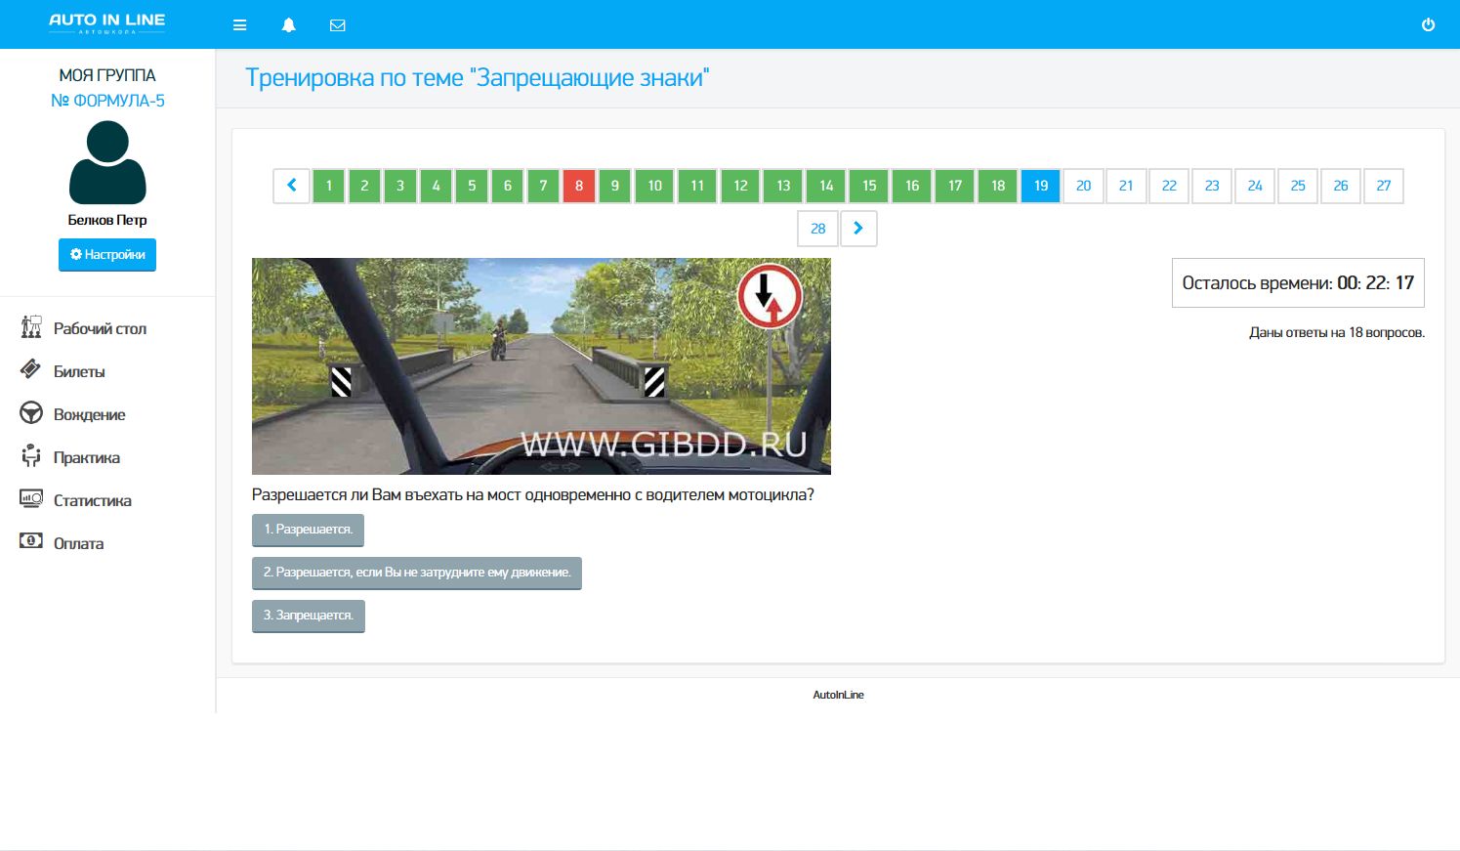Image resolution: width=1460 pixels, height=851 pixels.
Task: Jump to question 21
Action: click(x=1126, y=186)
